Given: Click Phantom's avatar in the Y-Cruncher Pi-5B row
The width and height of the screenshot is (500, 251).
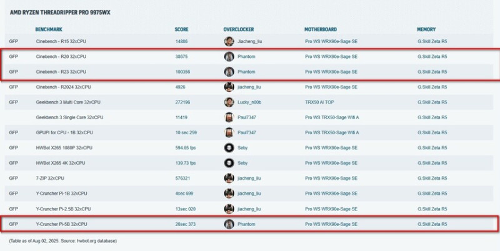Looking at the screenshot, I should (229, 224).
